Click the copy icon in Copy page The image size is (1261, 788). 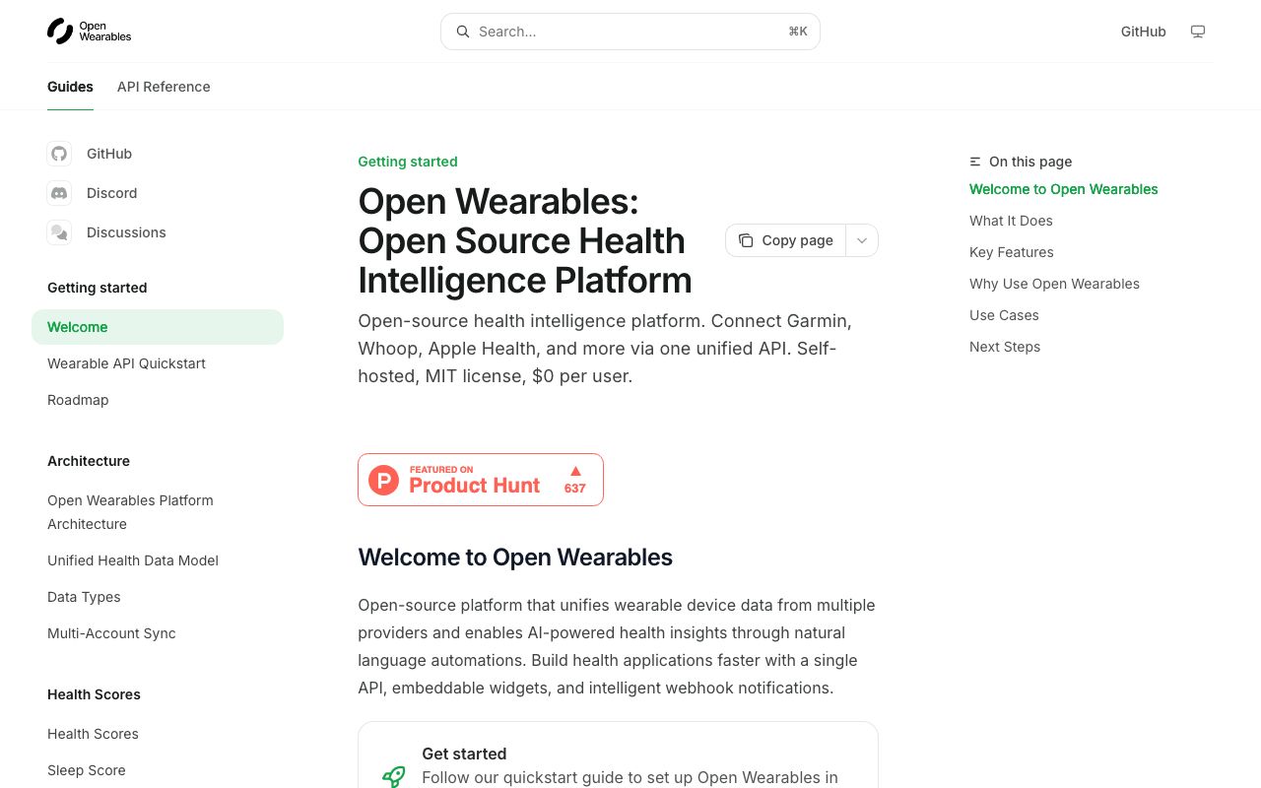(x=746, y=240)
